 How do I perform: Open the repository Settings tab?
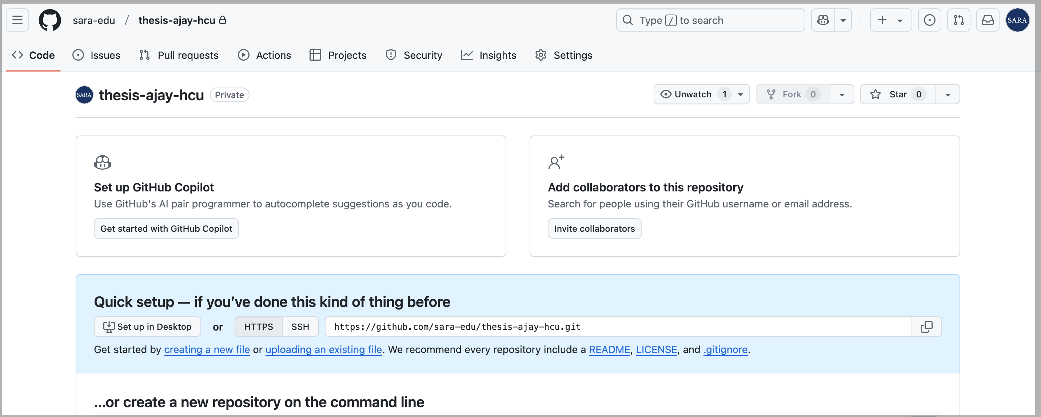tap(563, 55)
